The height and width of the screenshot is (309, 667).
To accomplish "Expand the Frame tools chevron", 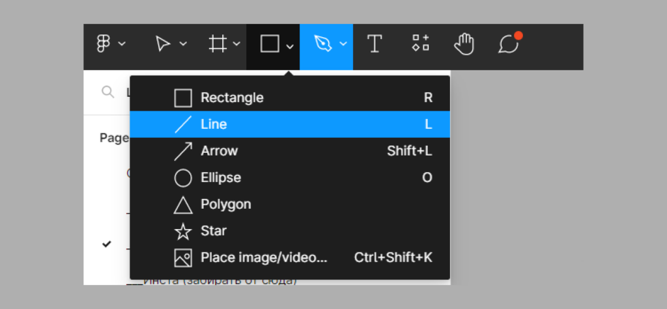I will pos(237,44).
